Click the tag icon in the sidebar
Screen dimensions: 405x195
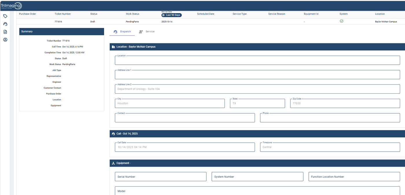tap(5, 16)
